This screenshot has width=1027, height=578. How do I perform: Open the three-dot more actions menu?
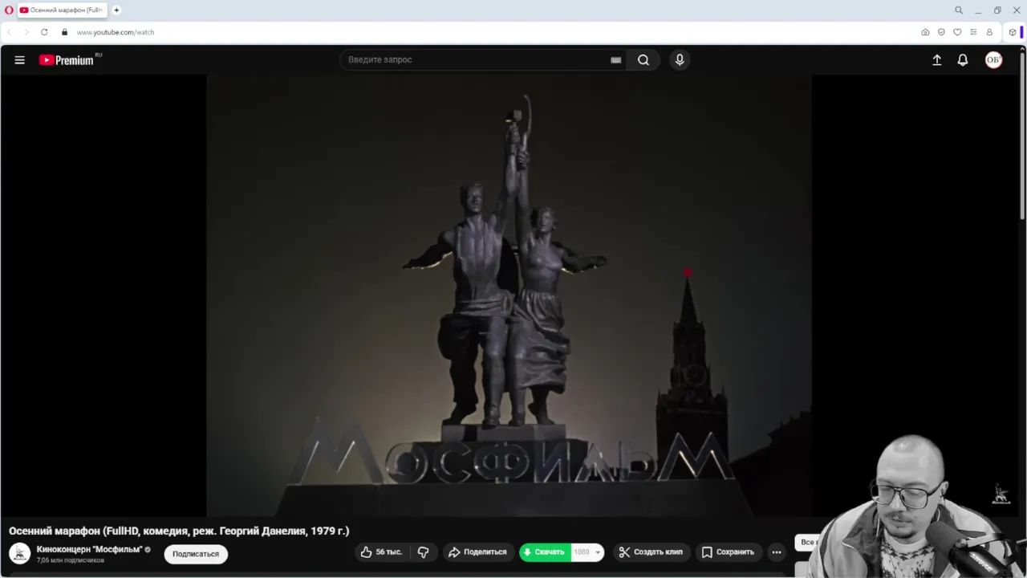coord(776,552)
